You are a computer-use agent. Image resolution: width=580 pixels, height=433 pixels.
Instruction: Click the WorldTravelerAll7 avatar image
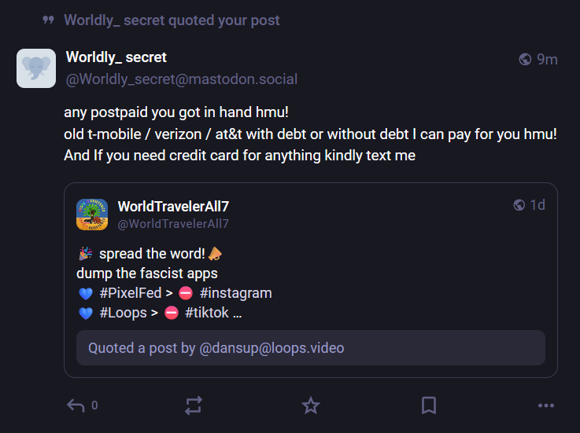click(x=92, y=215)
